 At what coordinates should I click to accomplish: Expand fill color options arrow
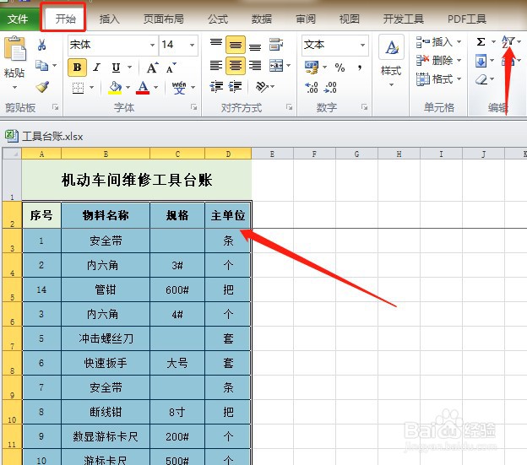[128, 88]
